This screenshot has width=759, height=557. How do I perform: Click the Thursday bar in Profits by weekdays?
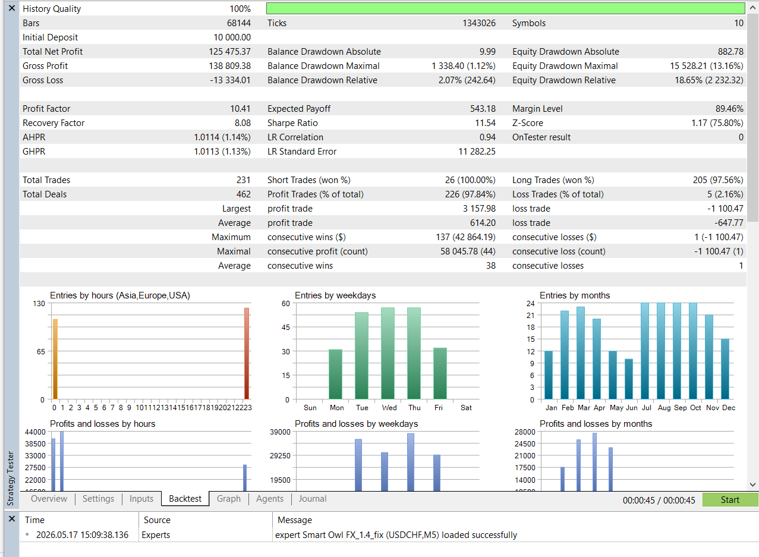tap(411, 462)
